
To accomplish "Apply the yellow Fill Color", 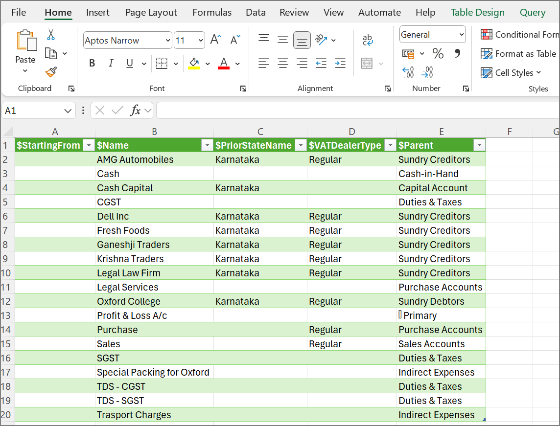I will tap(194, 64).
